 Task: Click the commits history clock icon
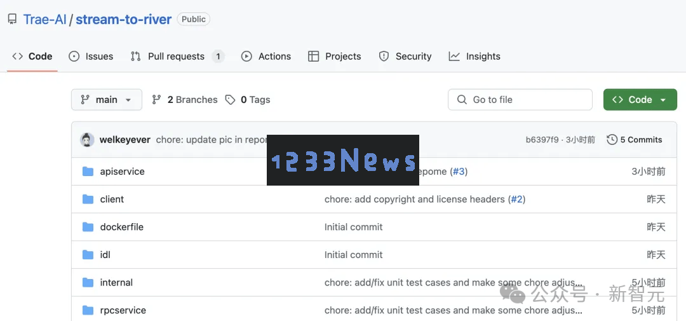coord(612,140)
